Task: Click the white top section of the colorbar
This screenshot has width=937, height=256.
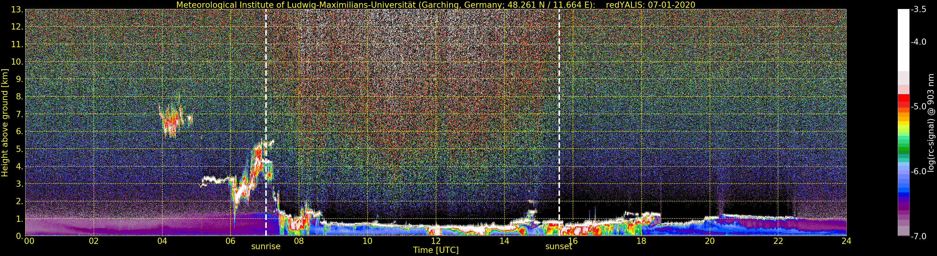Action: click(x=903, y=40)
